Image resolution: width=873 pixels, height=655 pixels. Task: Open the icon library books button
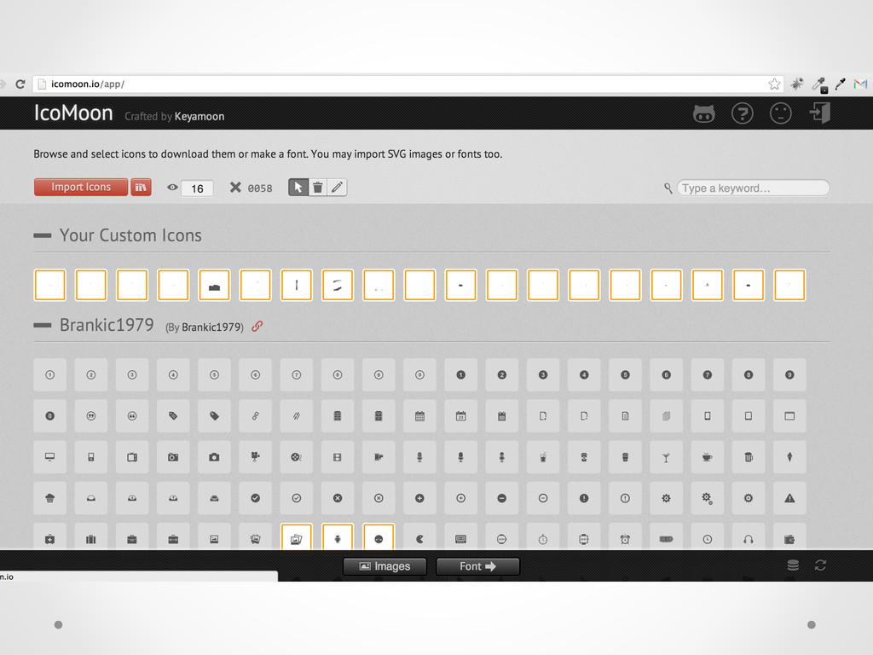[x=141, y=187]
